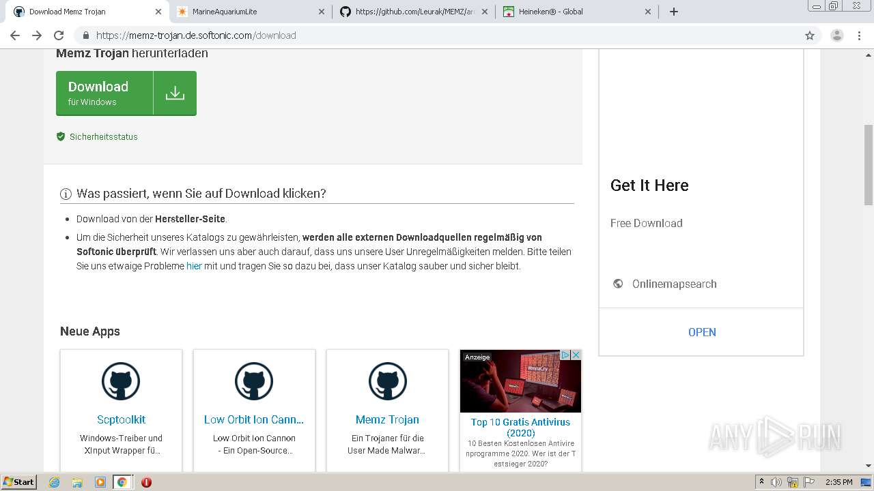Click the info icon beside 'Was passiert'
The image size is (874, 491).
tap(66, 194)
